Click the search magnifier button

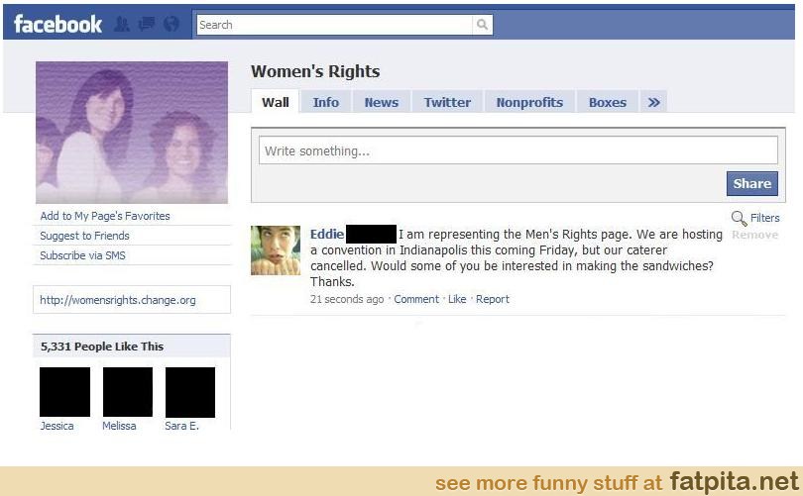coord(482,25)
